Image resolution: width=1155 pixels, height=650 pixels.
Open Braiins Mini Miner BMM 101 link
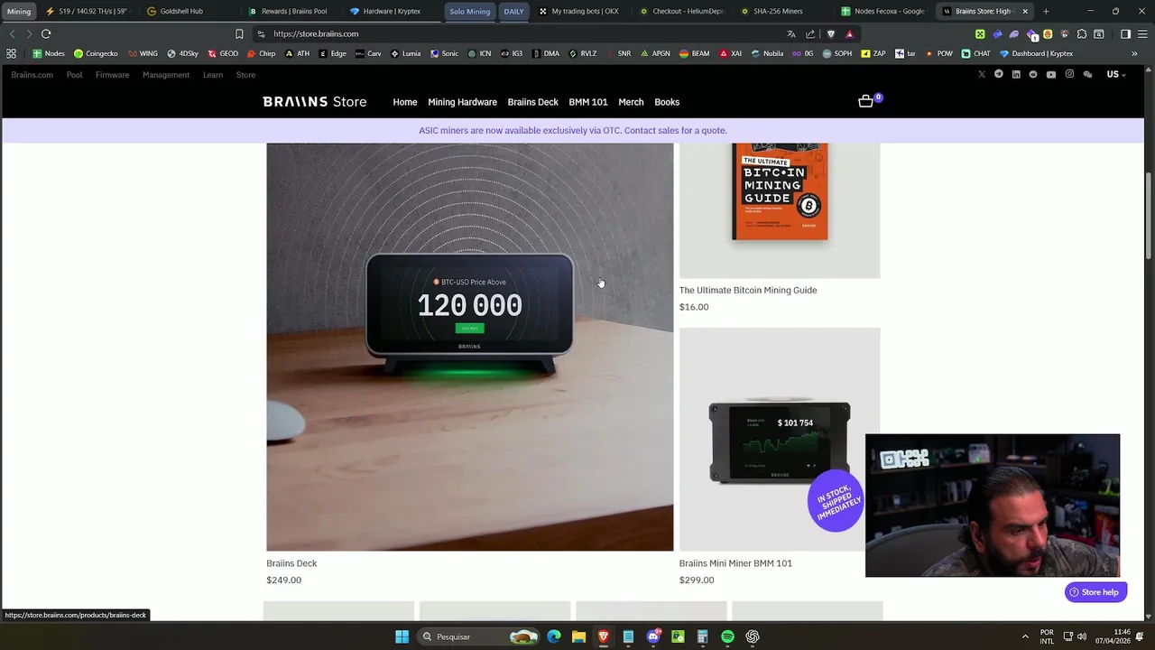(x=735, y=563)
